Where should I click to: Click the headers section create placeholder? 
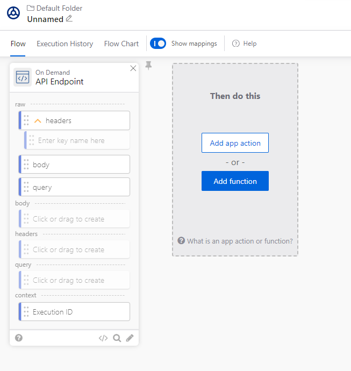pyautogui.click(x=74, y=249)
